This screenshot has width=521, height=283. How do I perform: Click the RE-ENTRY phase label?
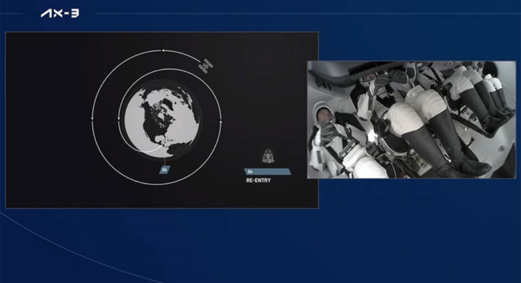pos(258,181)
